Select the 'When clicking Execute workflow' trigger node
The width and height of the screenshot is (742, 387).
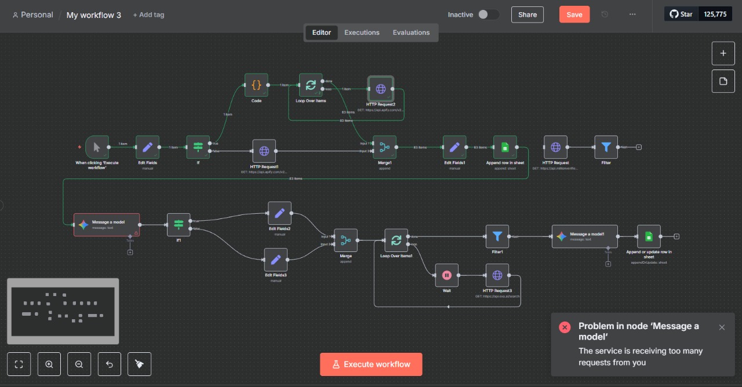pos(97,147)
